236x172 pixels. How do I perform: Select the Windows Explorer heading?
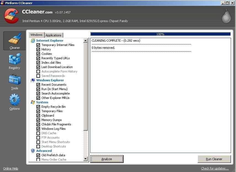pyautogui.click(x=50, y=80)
